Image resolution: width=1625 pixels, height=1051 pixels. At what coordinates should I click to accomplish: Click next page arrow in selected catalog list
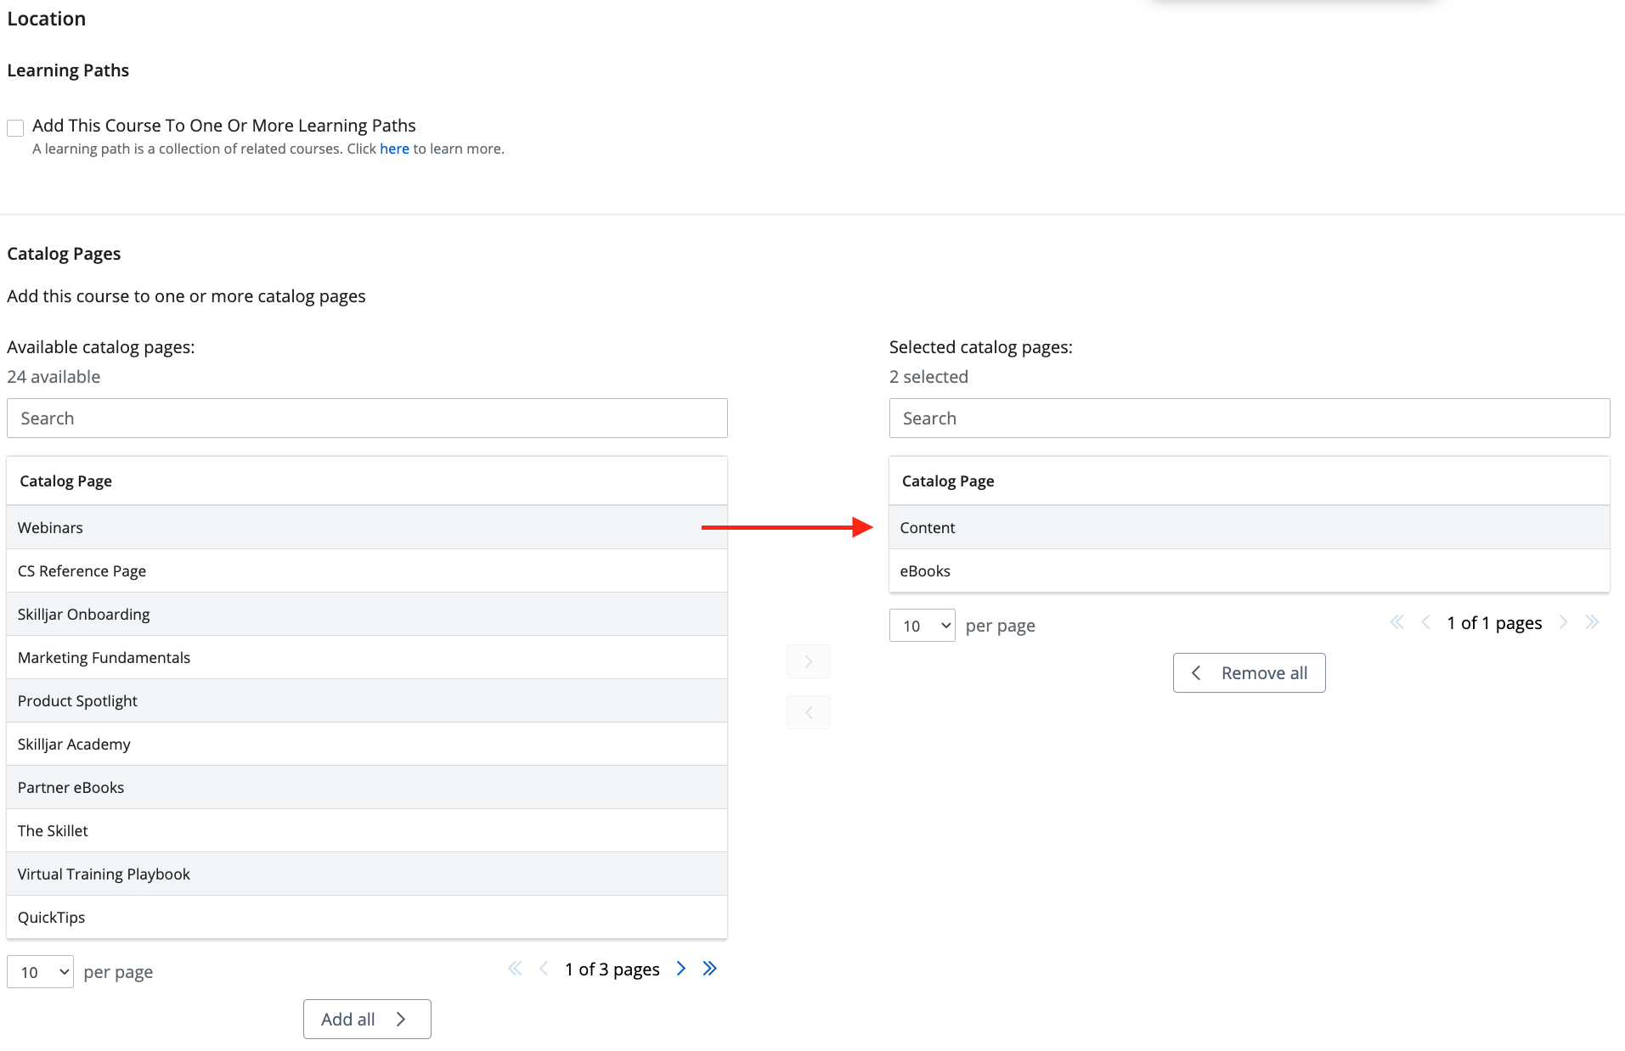coord(1563,622)
